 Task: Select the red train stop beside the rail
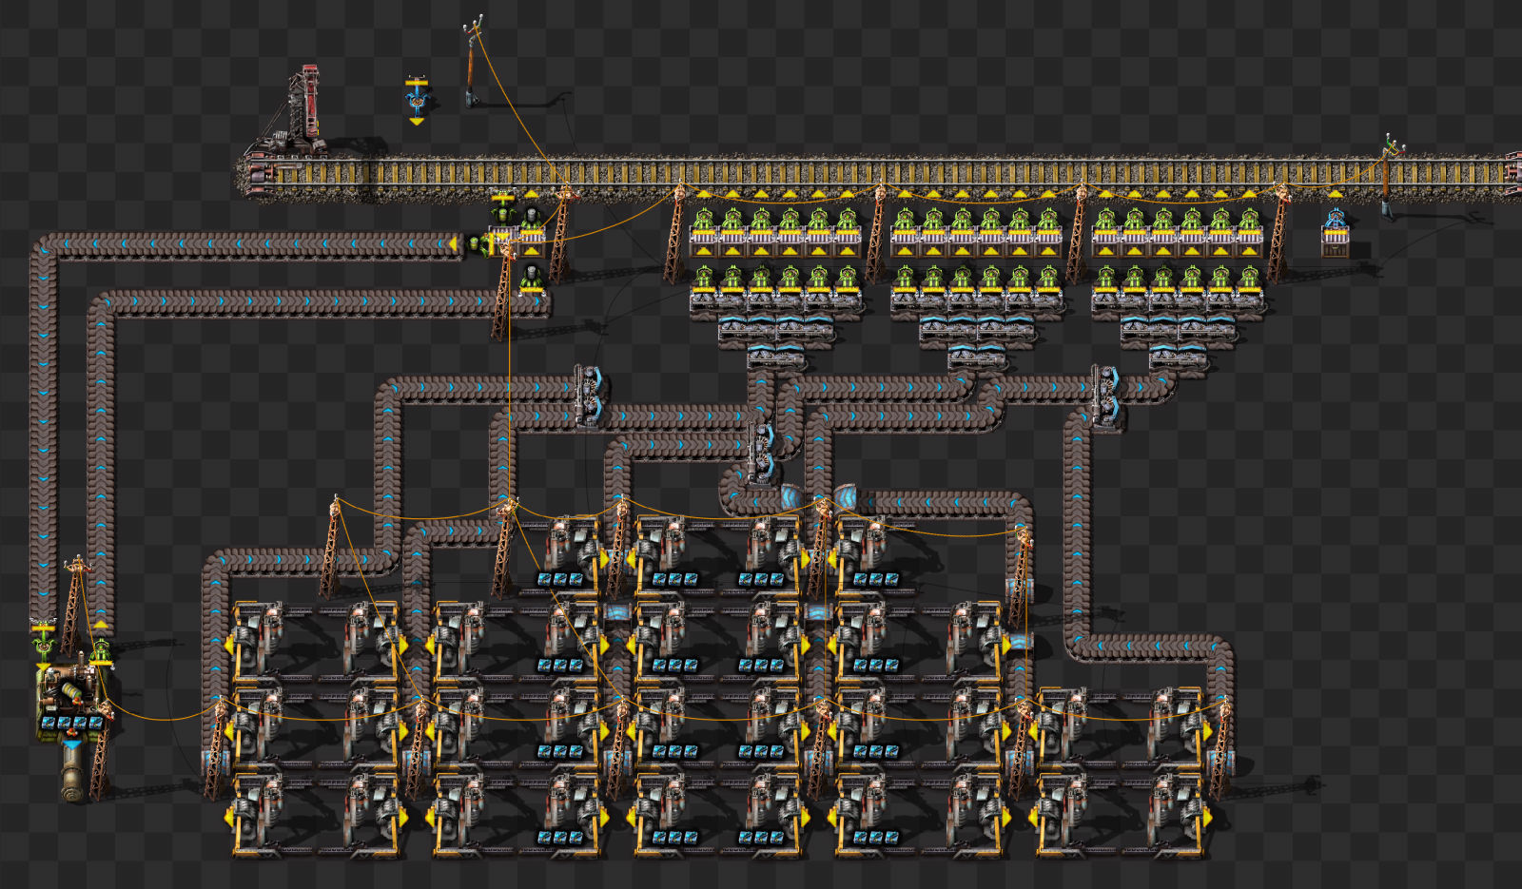304,109
